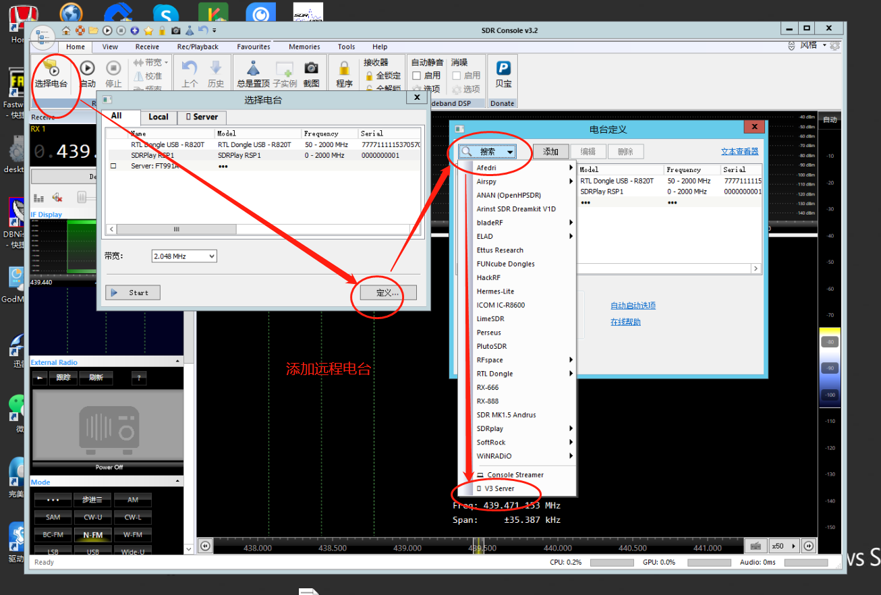Screen dimensions: 881x595
Task: Click the volume slider in RX panel
Action: [x=83, y=197]
